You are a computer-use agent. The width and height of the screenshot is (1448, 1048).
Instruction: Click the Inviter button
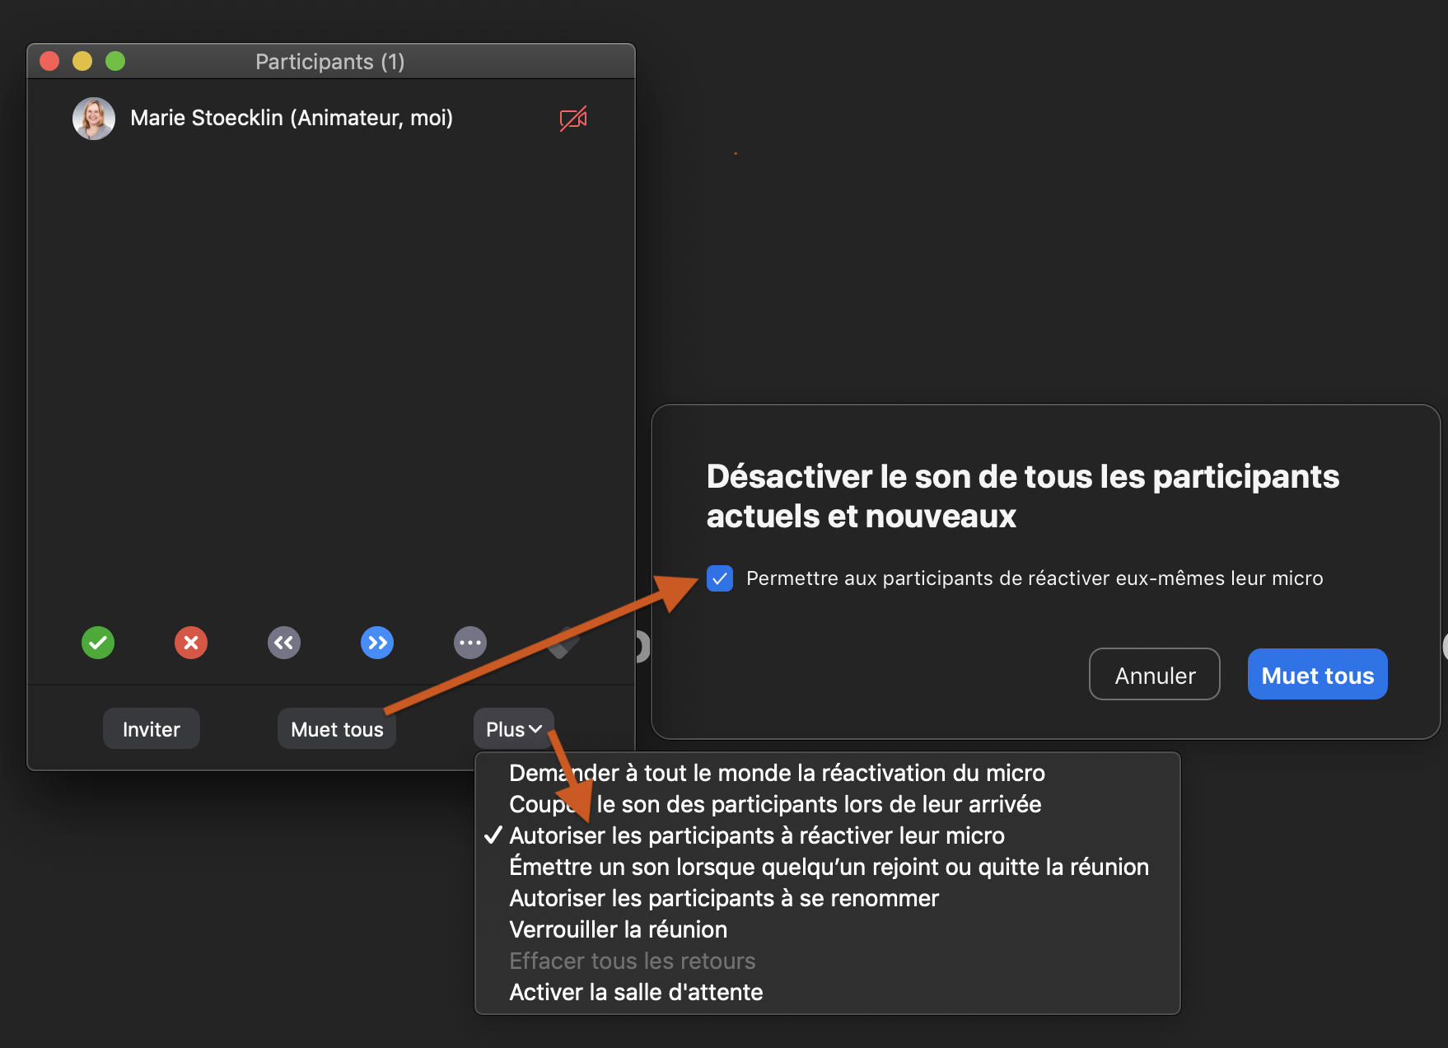click(152, 729)
